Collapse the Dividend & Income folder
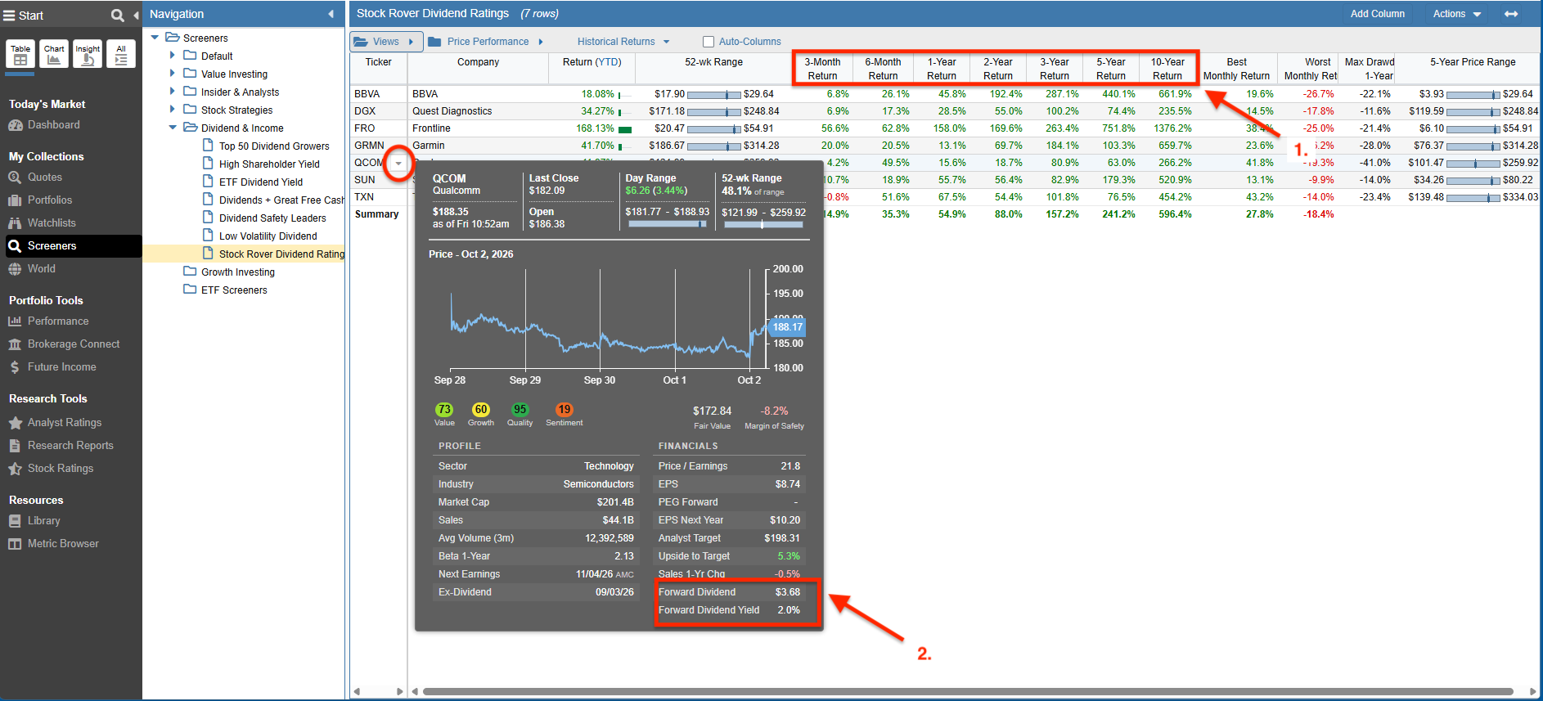The height and width of the screenshot is (701, 1543). pyautogui.click(x=173, y=128)
